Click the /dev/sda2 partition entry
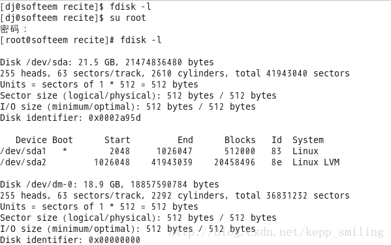Screen dimensions: 391x245 23,163
